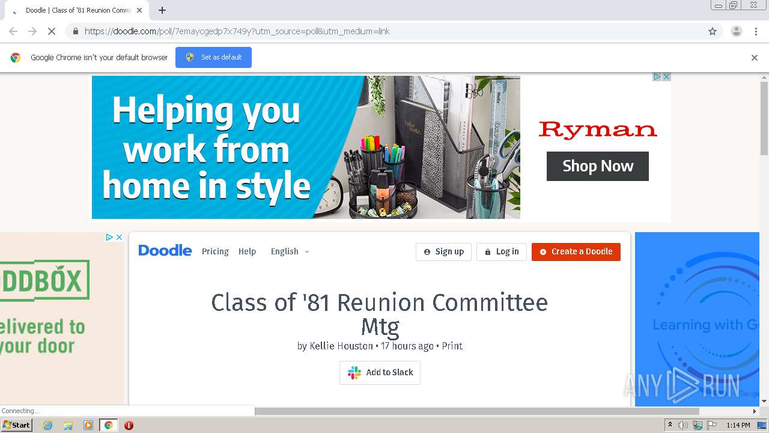Click Add to Slack button
Viewport: 769px width, 433px height.
click(x=380, y=373)
